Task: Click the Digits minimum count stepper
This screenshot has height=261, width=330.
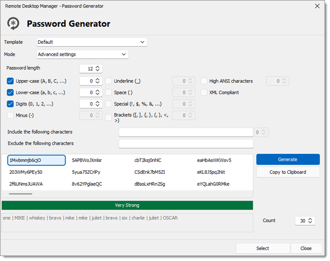Action: coord(91,104)
